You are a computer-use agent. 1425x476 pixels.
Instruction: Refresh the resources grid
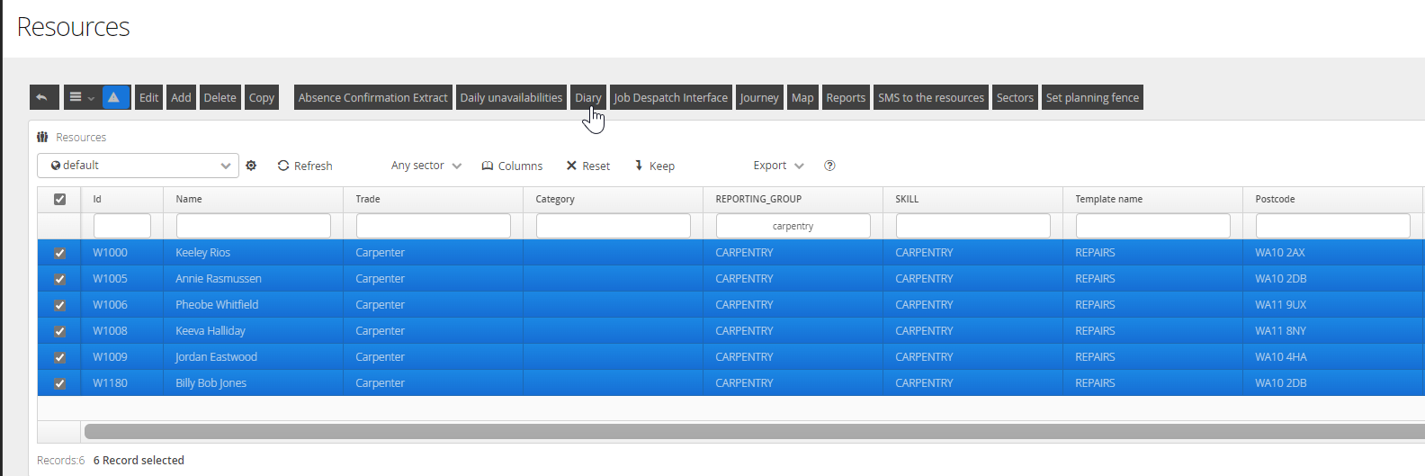pos(305,166)
